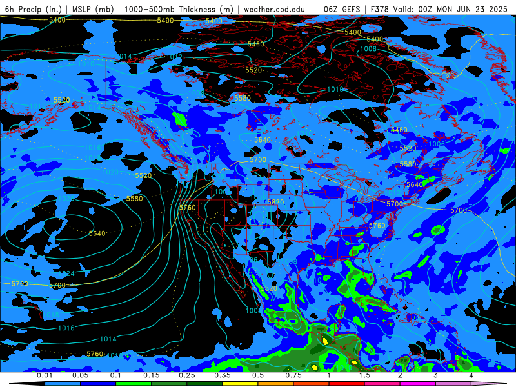Click the 1020 pressure contour label
The image size is (516, 387).
pos(110,172)
